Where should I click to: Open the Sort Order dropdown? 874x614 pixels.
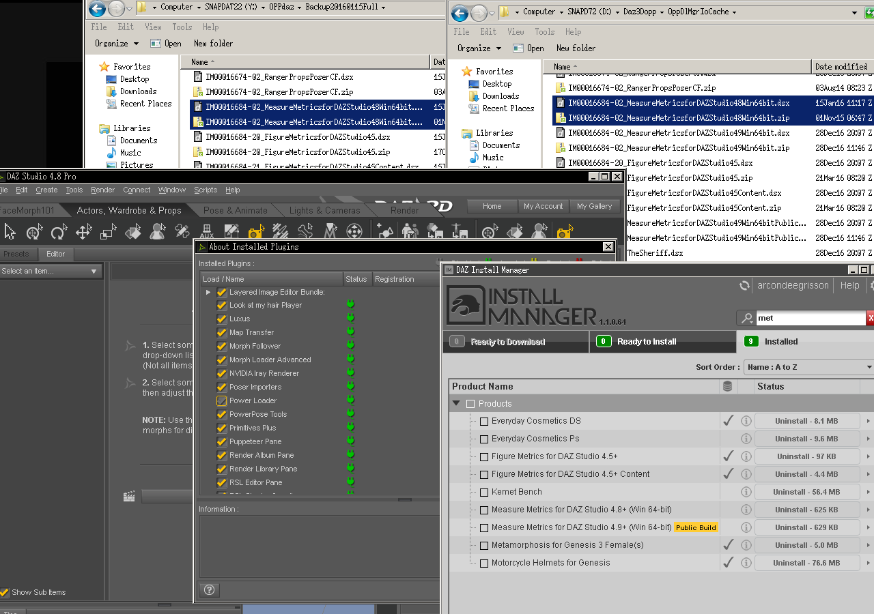[x=809, y=367]
